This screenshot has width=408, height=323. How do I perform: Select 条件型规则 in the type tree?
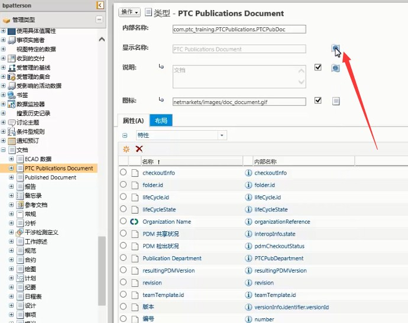(x=30, y=132)
